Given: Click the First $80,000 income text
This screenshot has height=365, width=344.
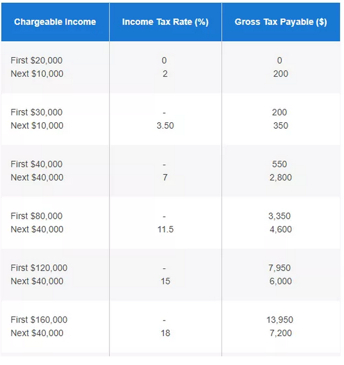Looking at the screenshot, I should click(x=36, y=216).
